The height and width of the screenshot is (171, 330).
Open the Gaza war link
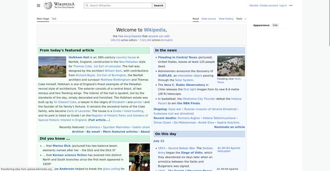(x=174, y=109)
